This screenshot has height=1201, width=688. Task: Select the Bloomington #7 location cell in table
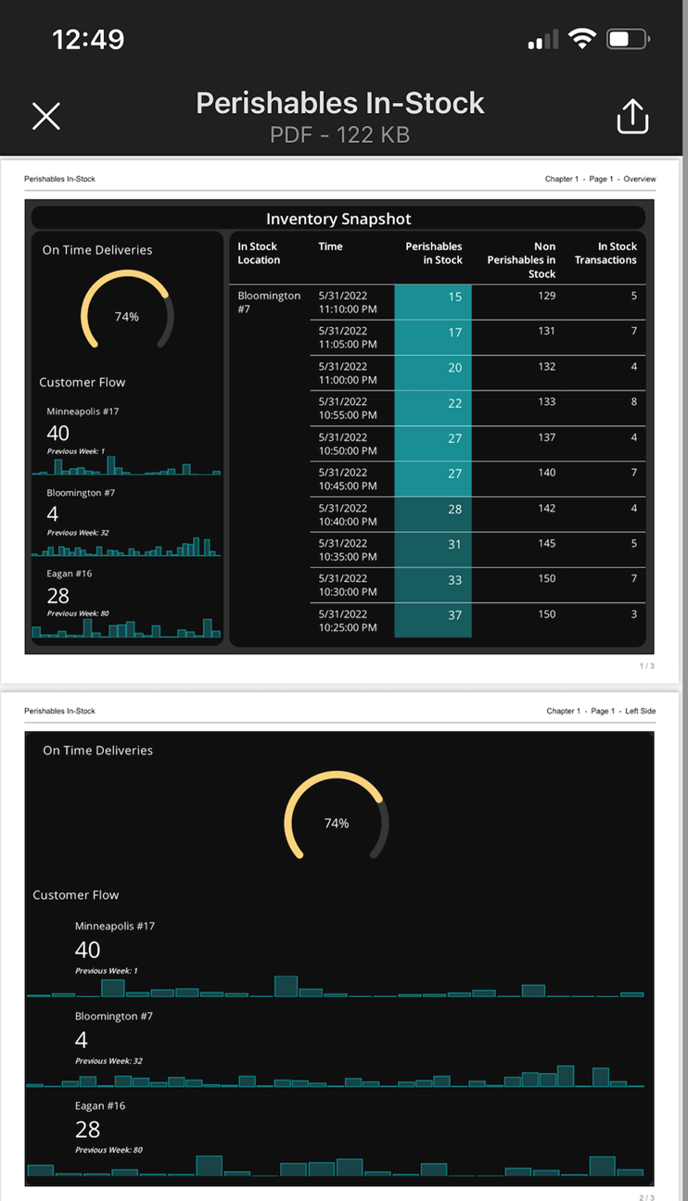pos(269,302)
